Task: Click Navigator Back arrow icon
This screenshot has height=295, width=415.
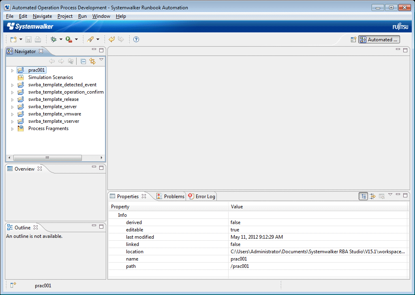Action: (52, 61)
